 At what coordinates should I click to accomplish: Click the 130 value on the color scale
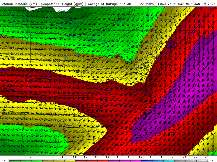[x=98, y=157]
